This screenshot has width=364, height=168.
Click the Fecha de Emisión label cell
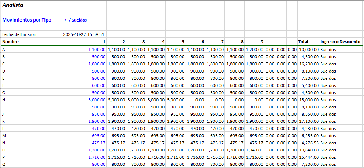tap(20, 34)
